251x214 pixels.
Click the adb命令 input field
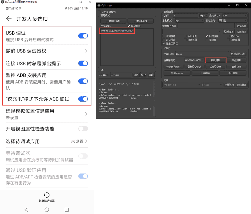[x=121, y=75]
